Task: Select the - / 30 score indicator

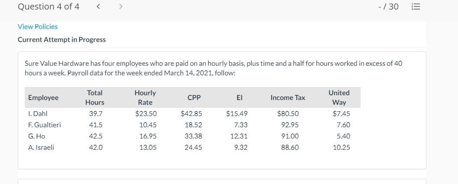Action: coord(388,7)
